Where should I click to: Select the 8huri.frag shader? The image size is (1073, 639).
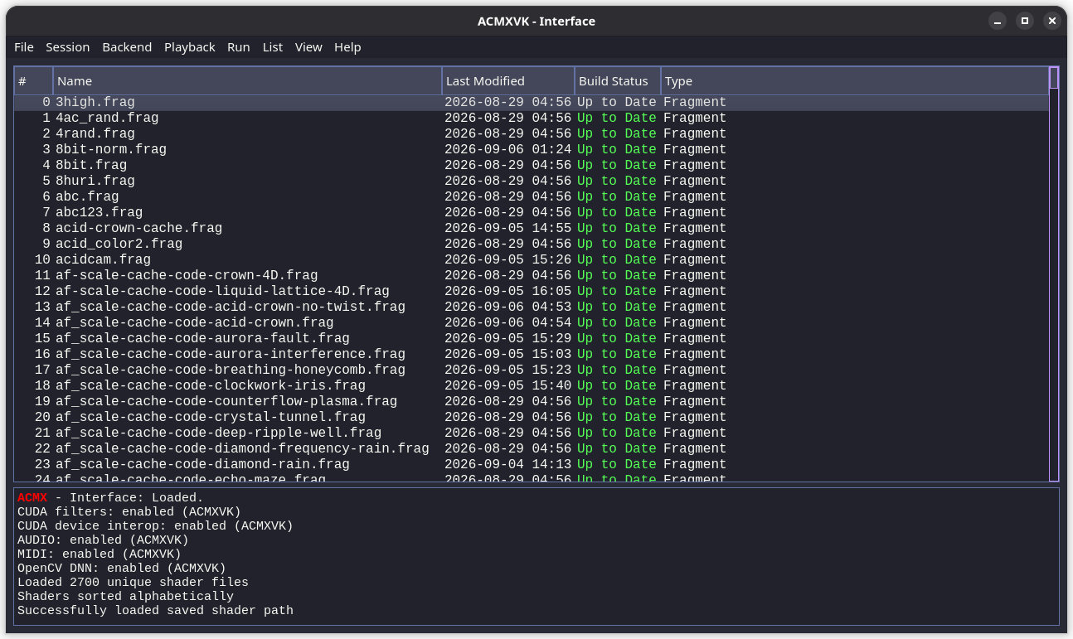tap(532, 182)
